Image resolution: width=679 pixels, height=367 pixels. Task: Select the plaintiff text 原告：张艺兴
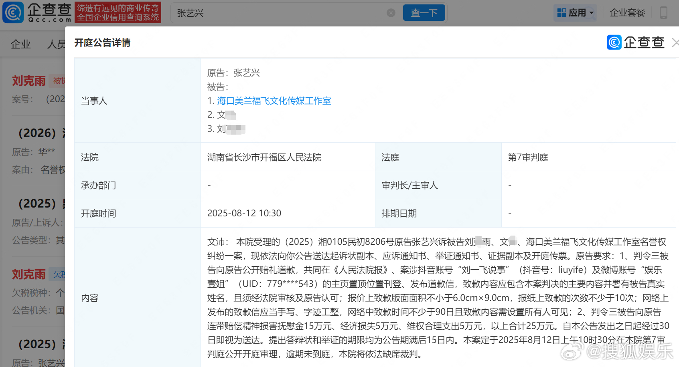pyautogui.click(x=233, y=73)
